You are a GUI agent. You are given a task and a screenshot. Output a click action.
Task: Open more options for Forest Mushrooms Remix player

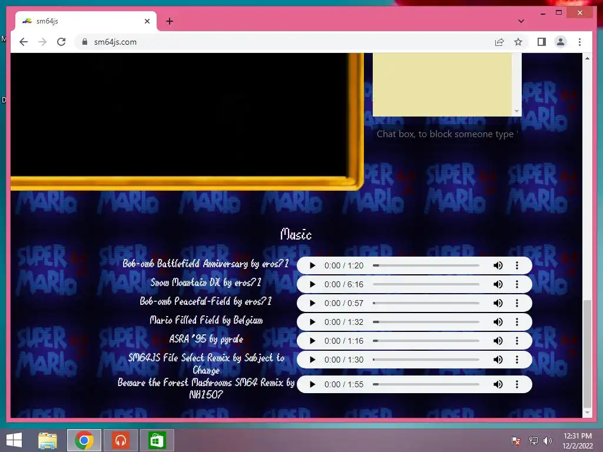tap(517, 384)
